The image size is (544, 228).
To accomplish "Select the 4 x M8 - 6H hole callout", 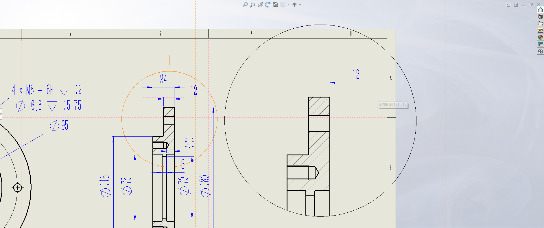I will (x=47, y=90).
